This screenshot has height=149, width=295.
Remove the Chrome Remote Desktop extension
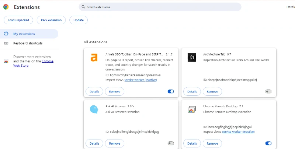212,143
